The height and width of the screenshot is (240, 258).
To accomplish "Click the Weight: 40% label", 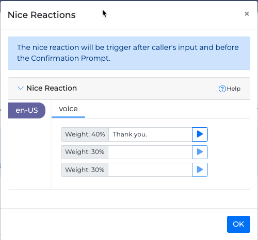I will pyautogui.click(x=85, y=134).
